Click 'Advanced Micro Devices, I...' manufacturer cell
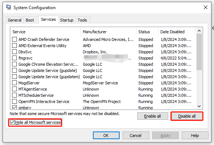 pos(108,39)
